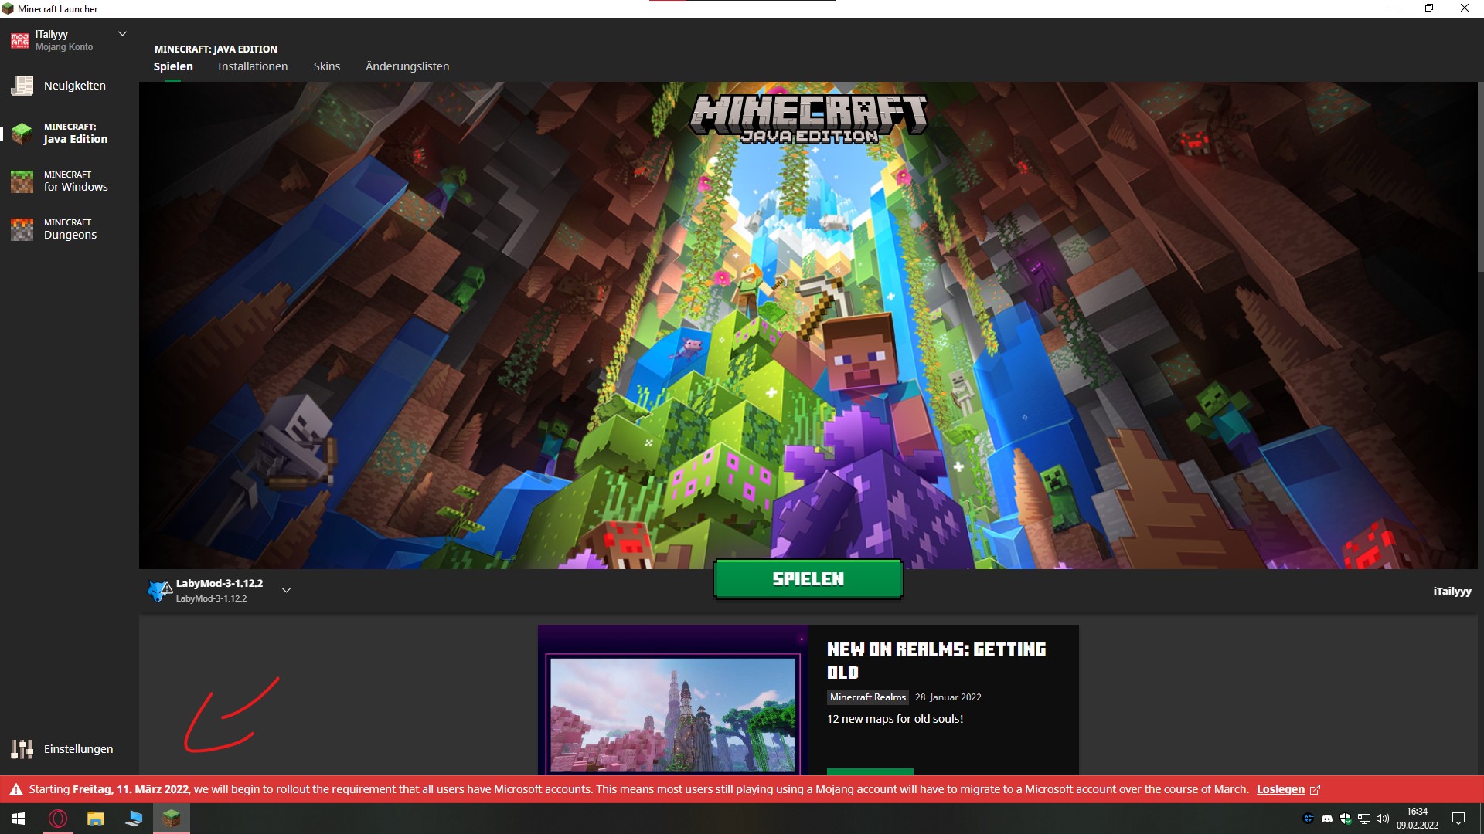Open Discord from system tray
The width and height of the screenshot is (1484, 834).
[1327, 819]
